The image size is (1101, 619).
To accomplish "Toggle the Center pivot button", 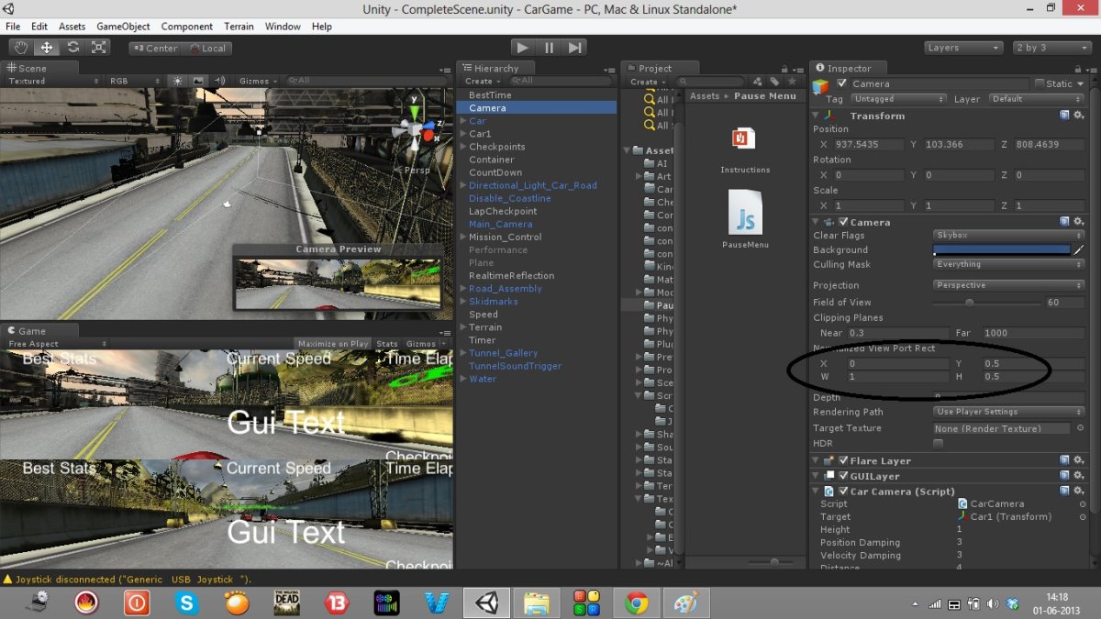I will (155, 48).
